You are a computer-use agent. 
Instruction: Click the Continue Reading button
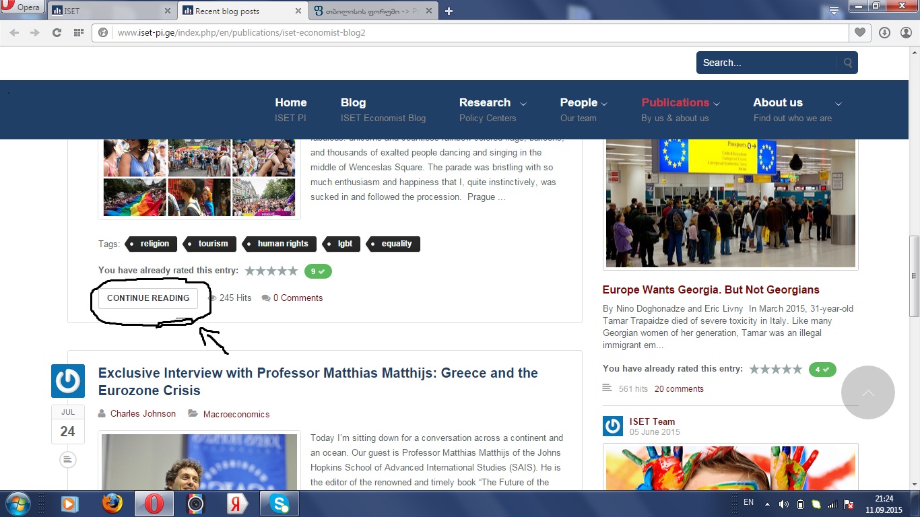pyautogui.click(x=148, y=298)
